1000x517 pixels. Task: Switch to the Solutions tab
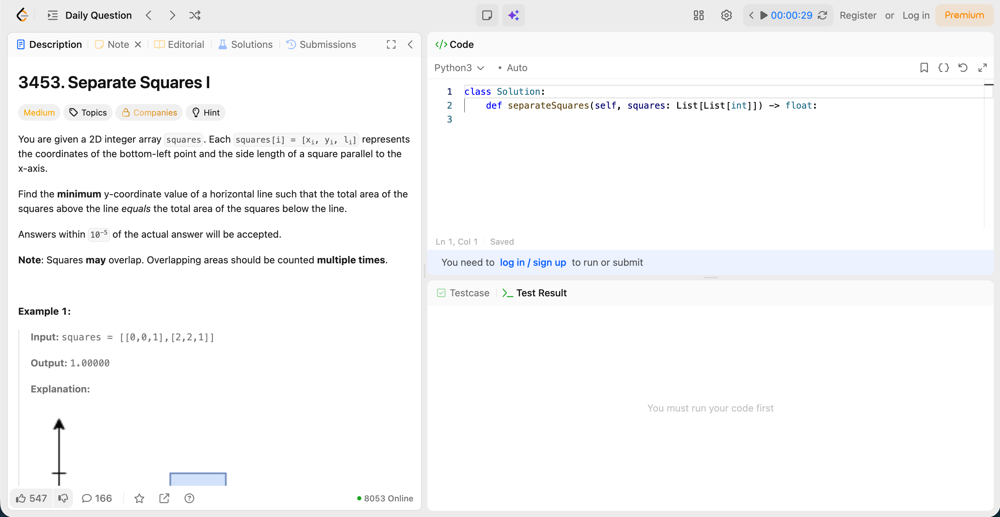[x=246, y=44]
